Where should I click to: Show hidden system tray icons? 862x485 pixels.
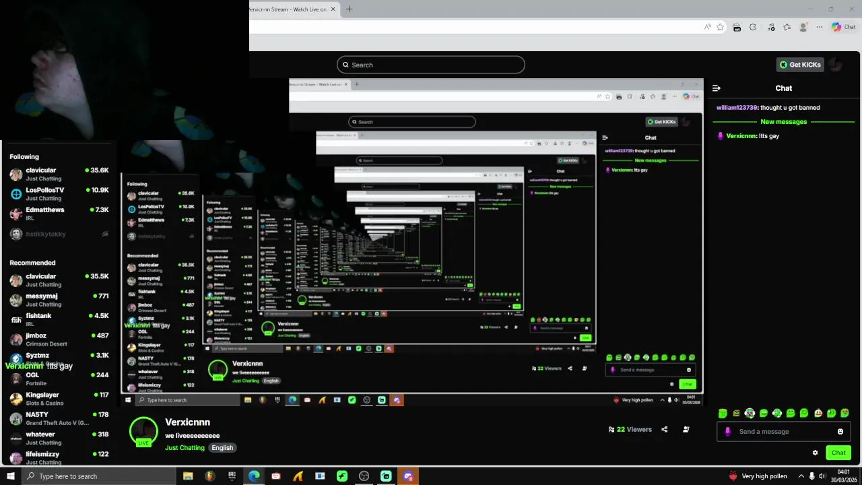[801, 476]
